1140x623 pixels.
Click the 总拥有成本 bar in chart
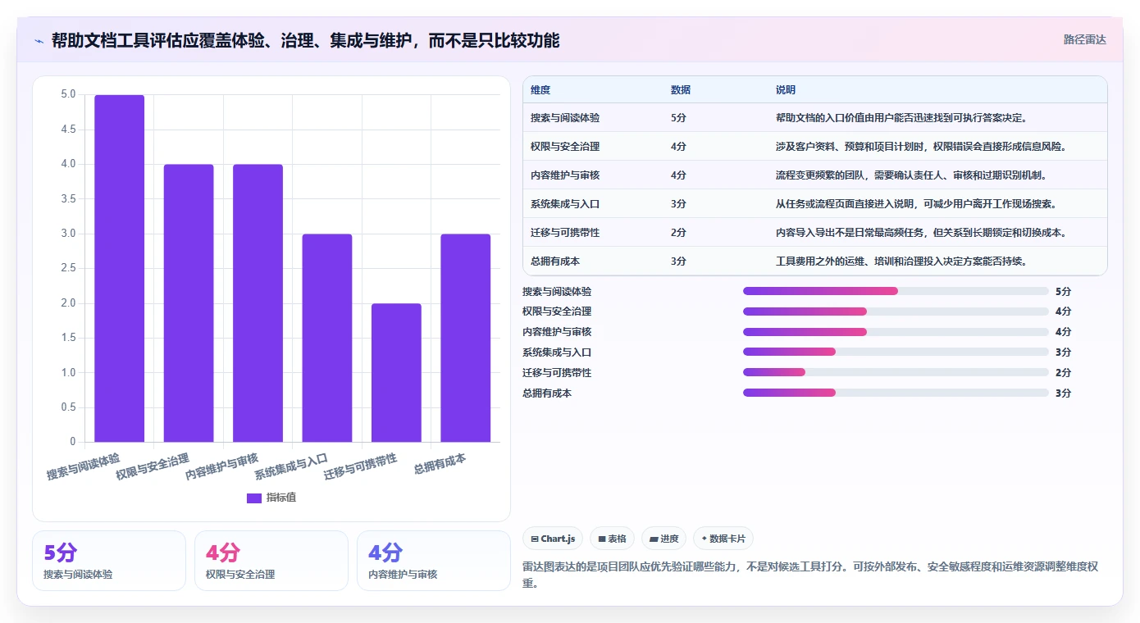(466, 338)
